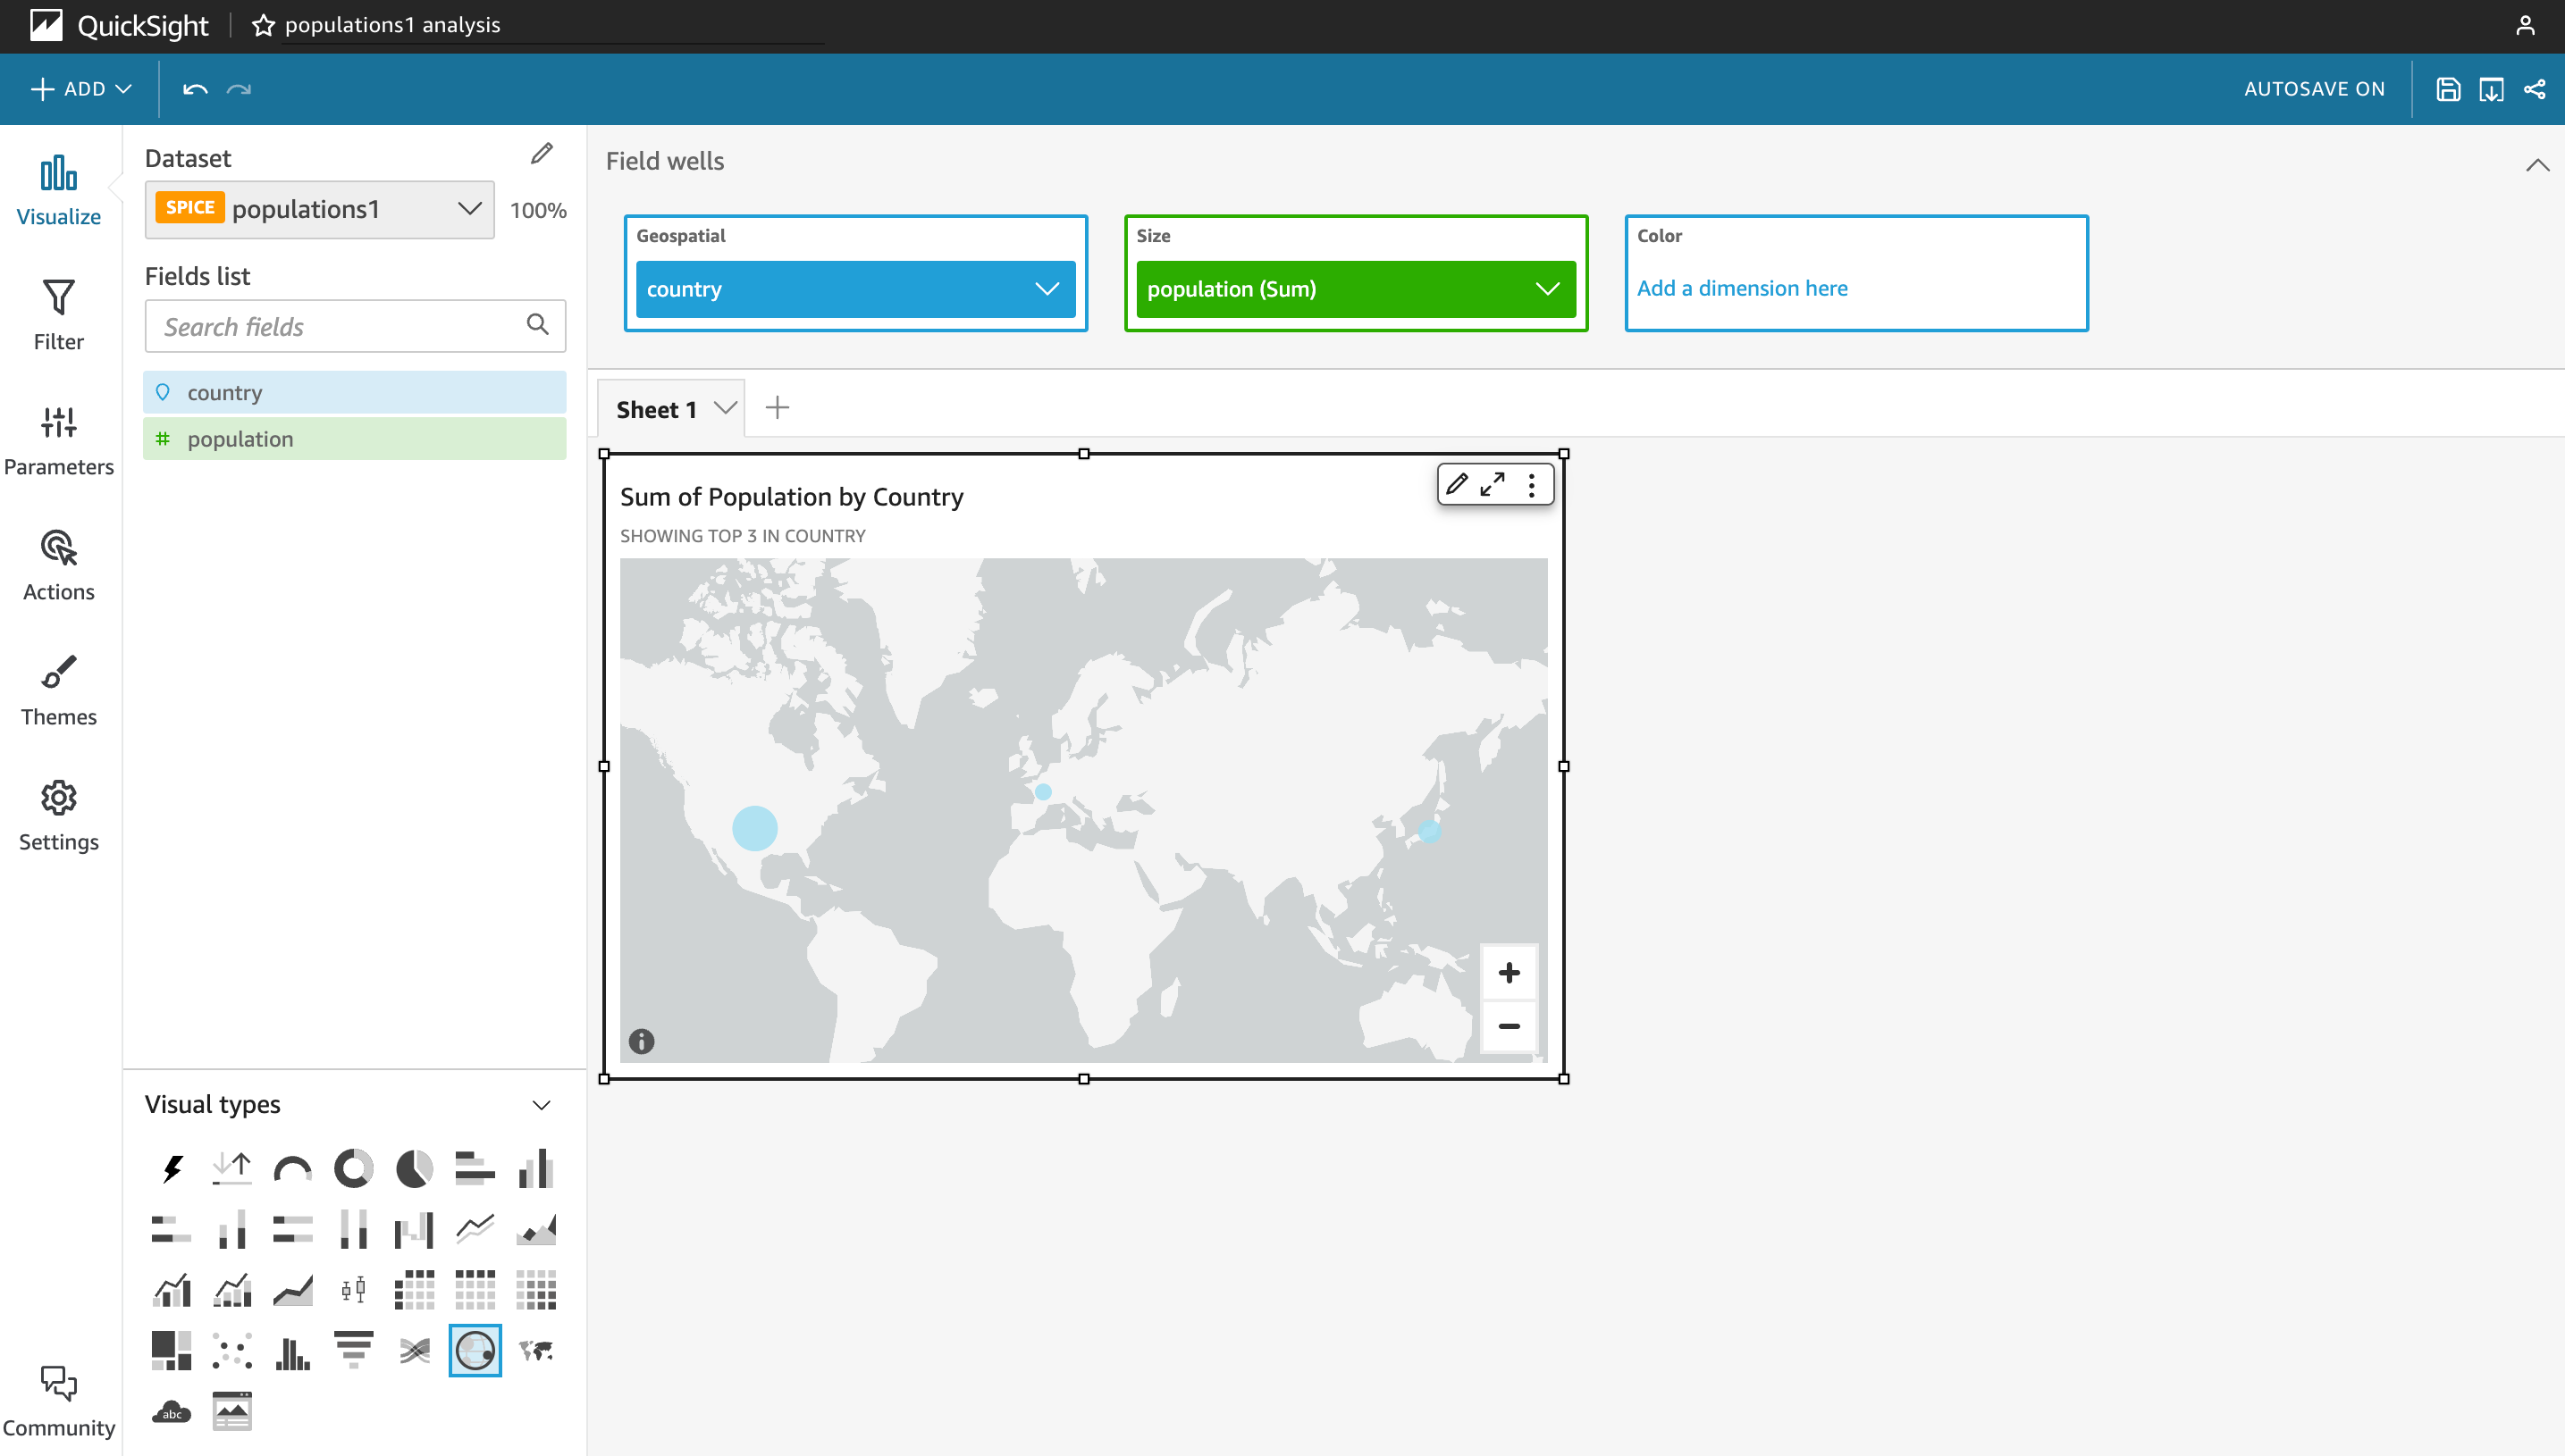The width and height of the screenshot is (2565, 1456).
Task: Zoom in on the map
Action: [x=1509, y=972]
